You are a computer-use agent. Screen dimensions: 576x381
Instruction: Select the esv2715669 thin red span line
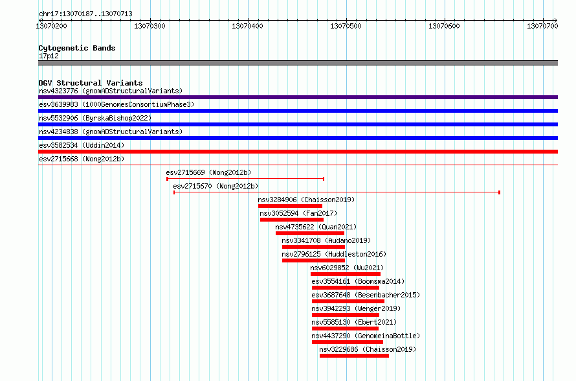point(245,179)
